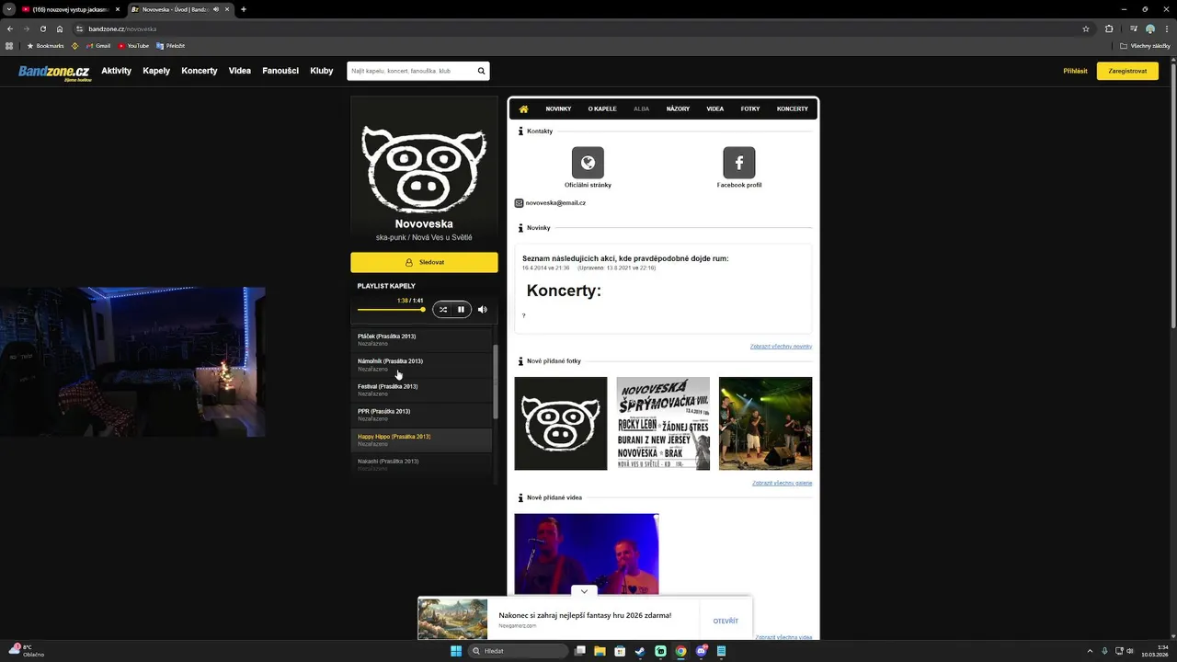Open Fanoušci in the site header
The image size is (1177, 662).
280,71
